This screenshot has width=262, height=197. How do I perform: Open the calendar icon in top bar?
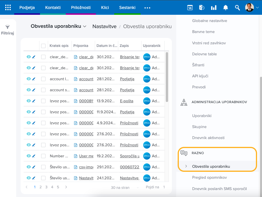(x=190, y=8)
